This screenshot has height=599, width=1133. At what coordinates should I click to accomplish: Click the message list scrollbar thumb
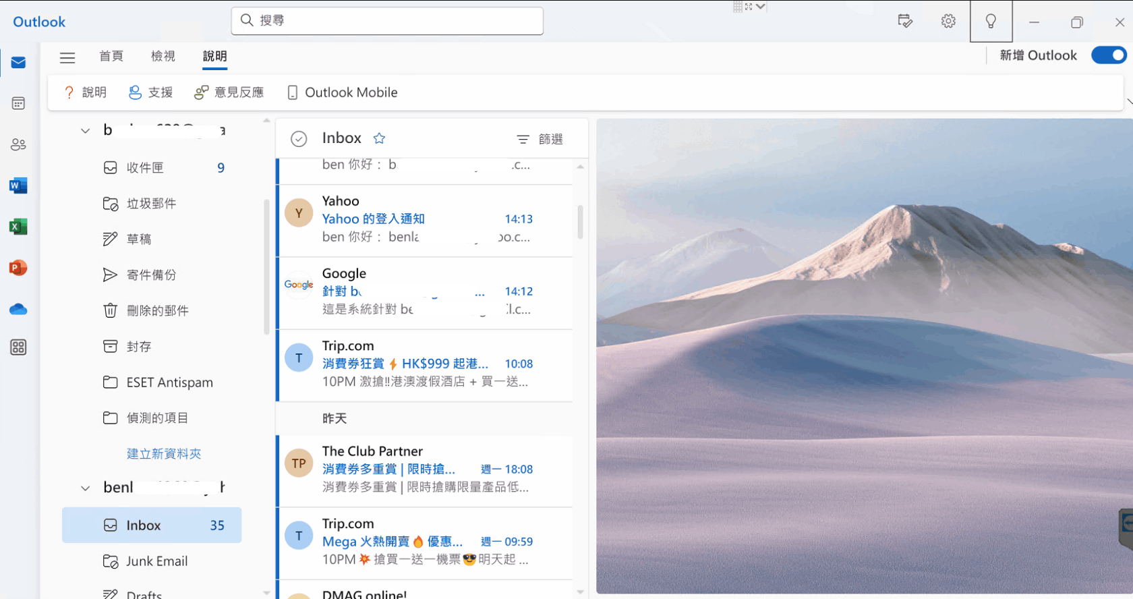[580, 222]
